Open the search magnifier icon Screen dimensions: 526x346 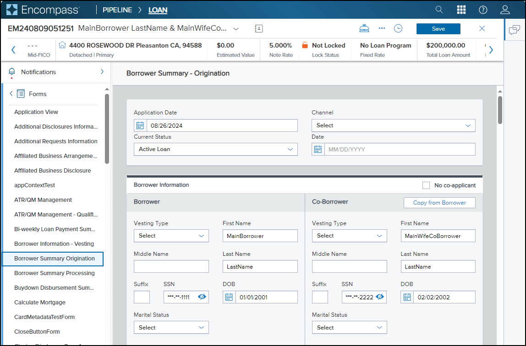pos(439,10)
